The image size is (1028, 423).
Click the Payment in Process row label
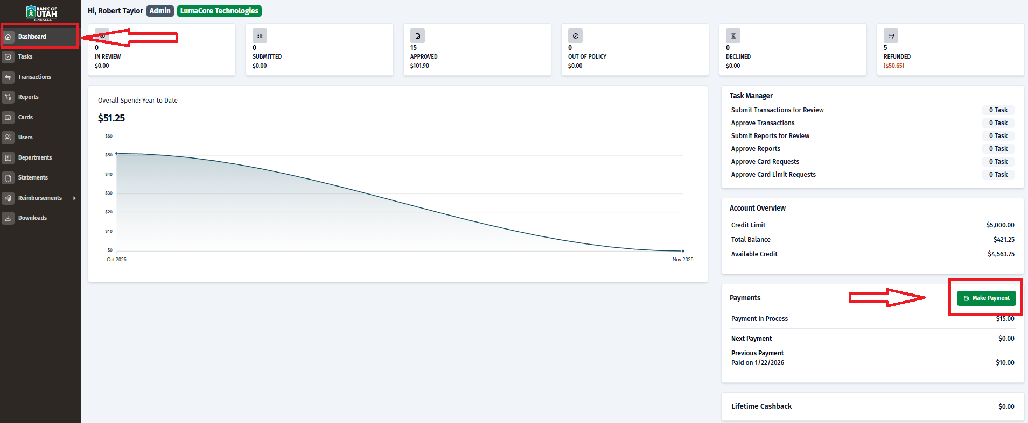point(759,319)
